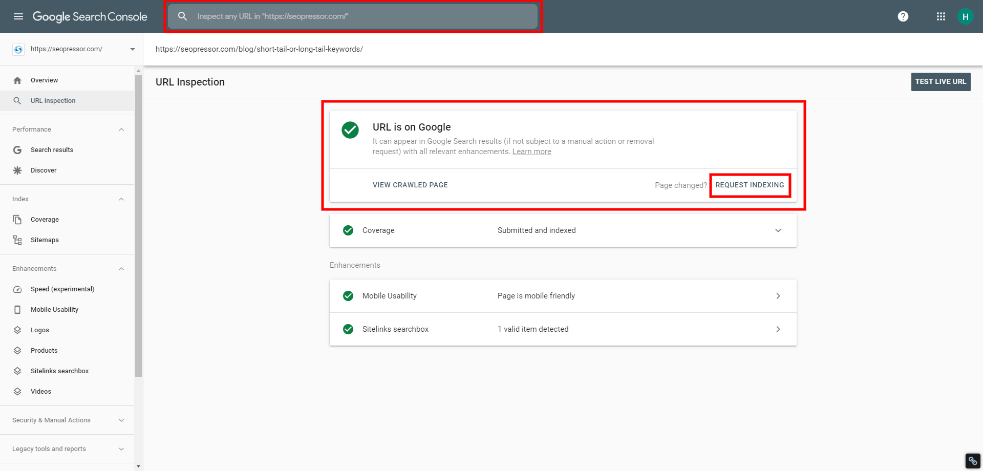
Task: Click the inspected short-tail-or-long-tail-keywords URL text
Action: pyautogui.click(x=259, y=49)
